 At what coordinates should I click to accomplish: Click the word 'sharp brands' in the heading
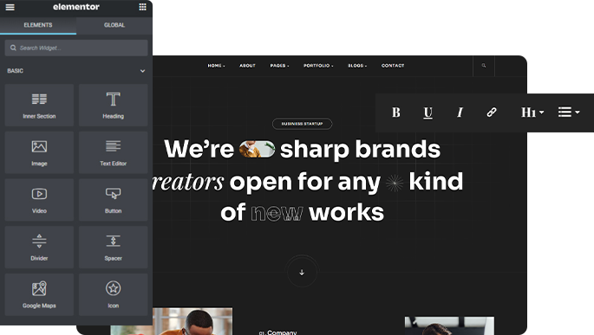coord(360,150)
